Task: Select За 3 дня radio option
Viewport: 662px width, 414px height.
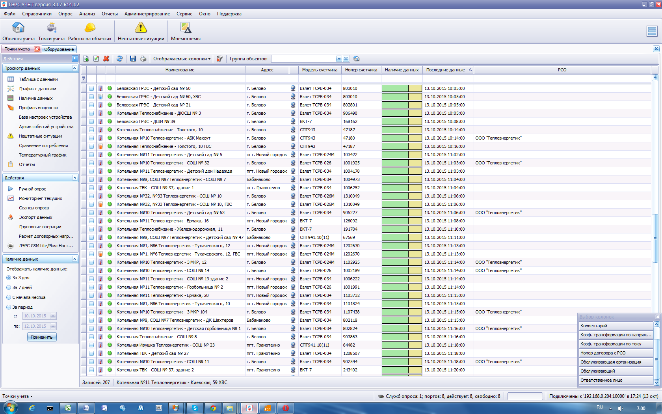Action: coord(9,278)
